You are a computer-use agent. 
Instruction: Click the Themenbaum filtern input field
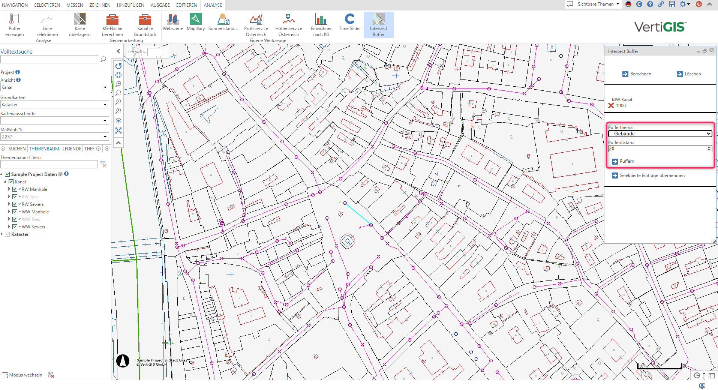click(49, 164)
